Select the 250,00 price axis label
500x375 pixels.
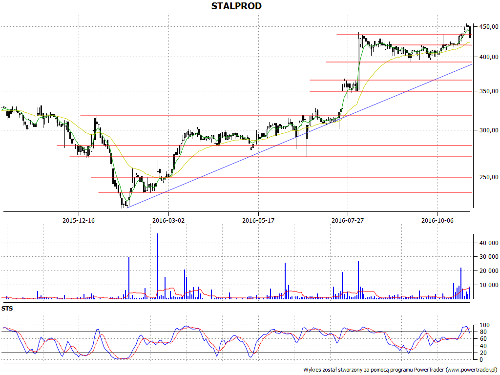pos(488,177)
